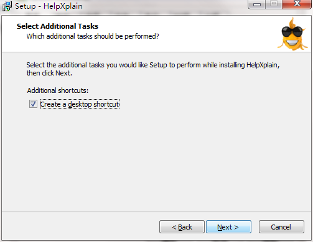The height and width of the screenshot is (242, 313).
Task: Close the Setup - HelpXplain window
Action: pyautogui.click(x=297, y=4)
